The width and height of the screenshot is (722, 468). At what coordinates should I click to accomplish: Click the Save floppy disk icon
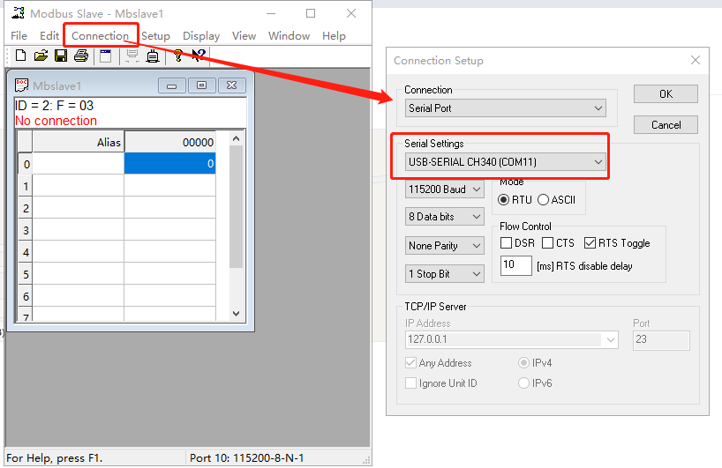click(x=61, y=56)
